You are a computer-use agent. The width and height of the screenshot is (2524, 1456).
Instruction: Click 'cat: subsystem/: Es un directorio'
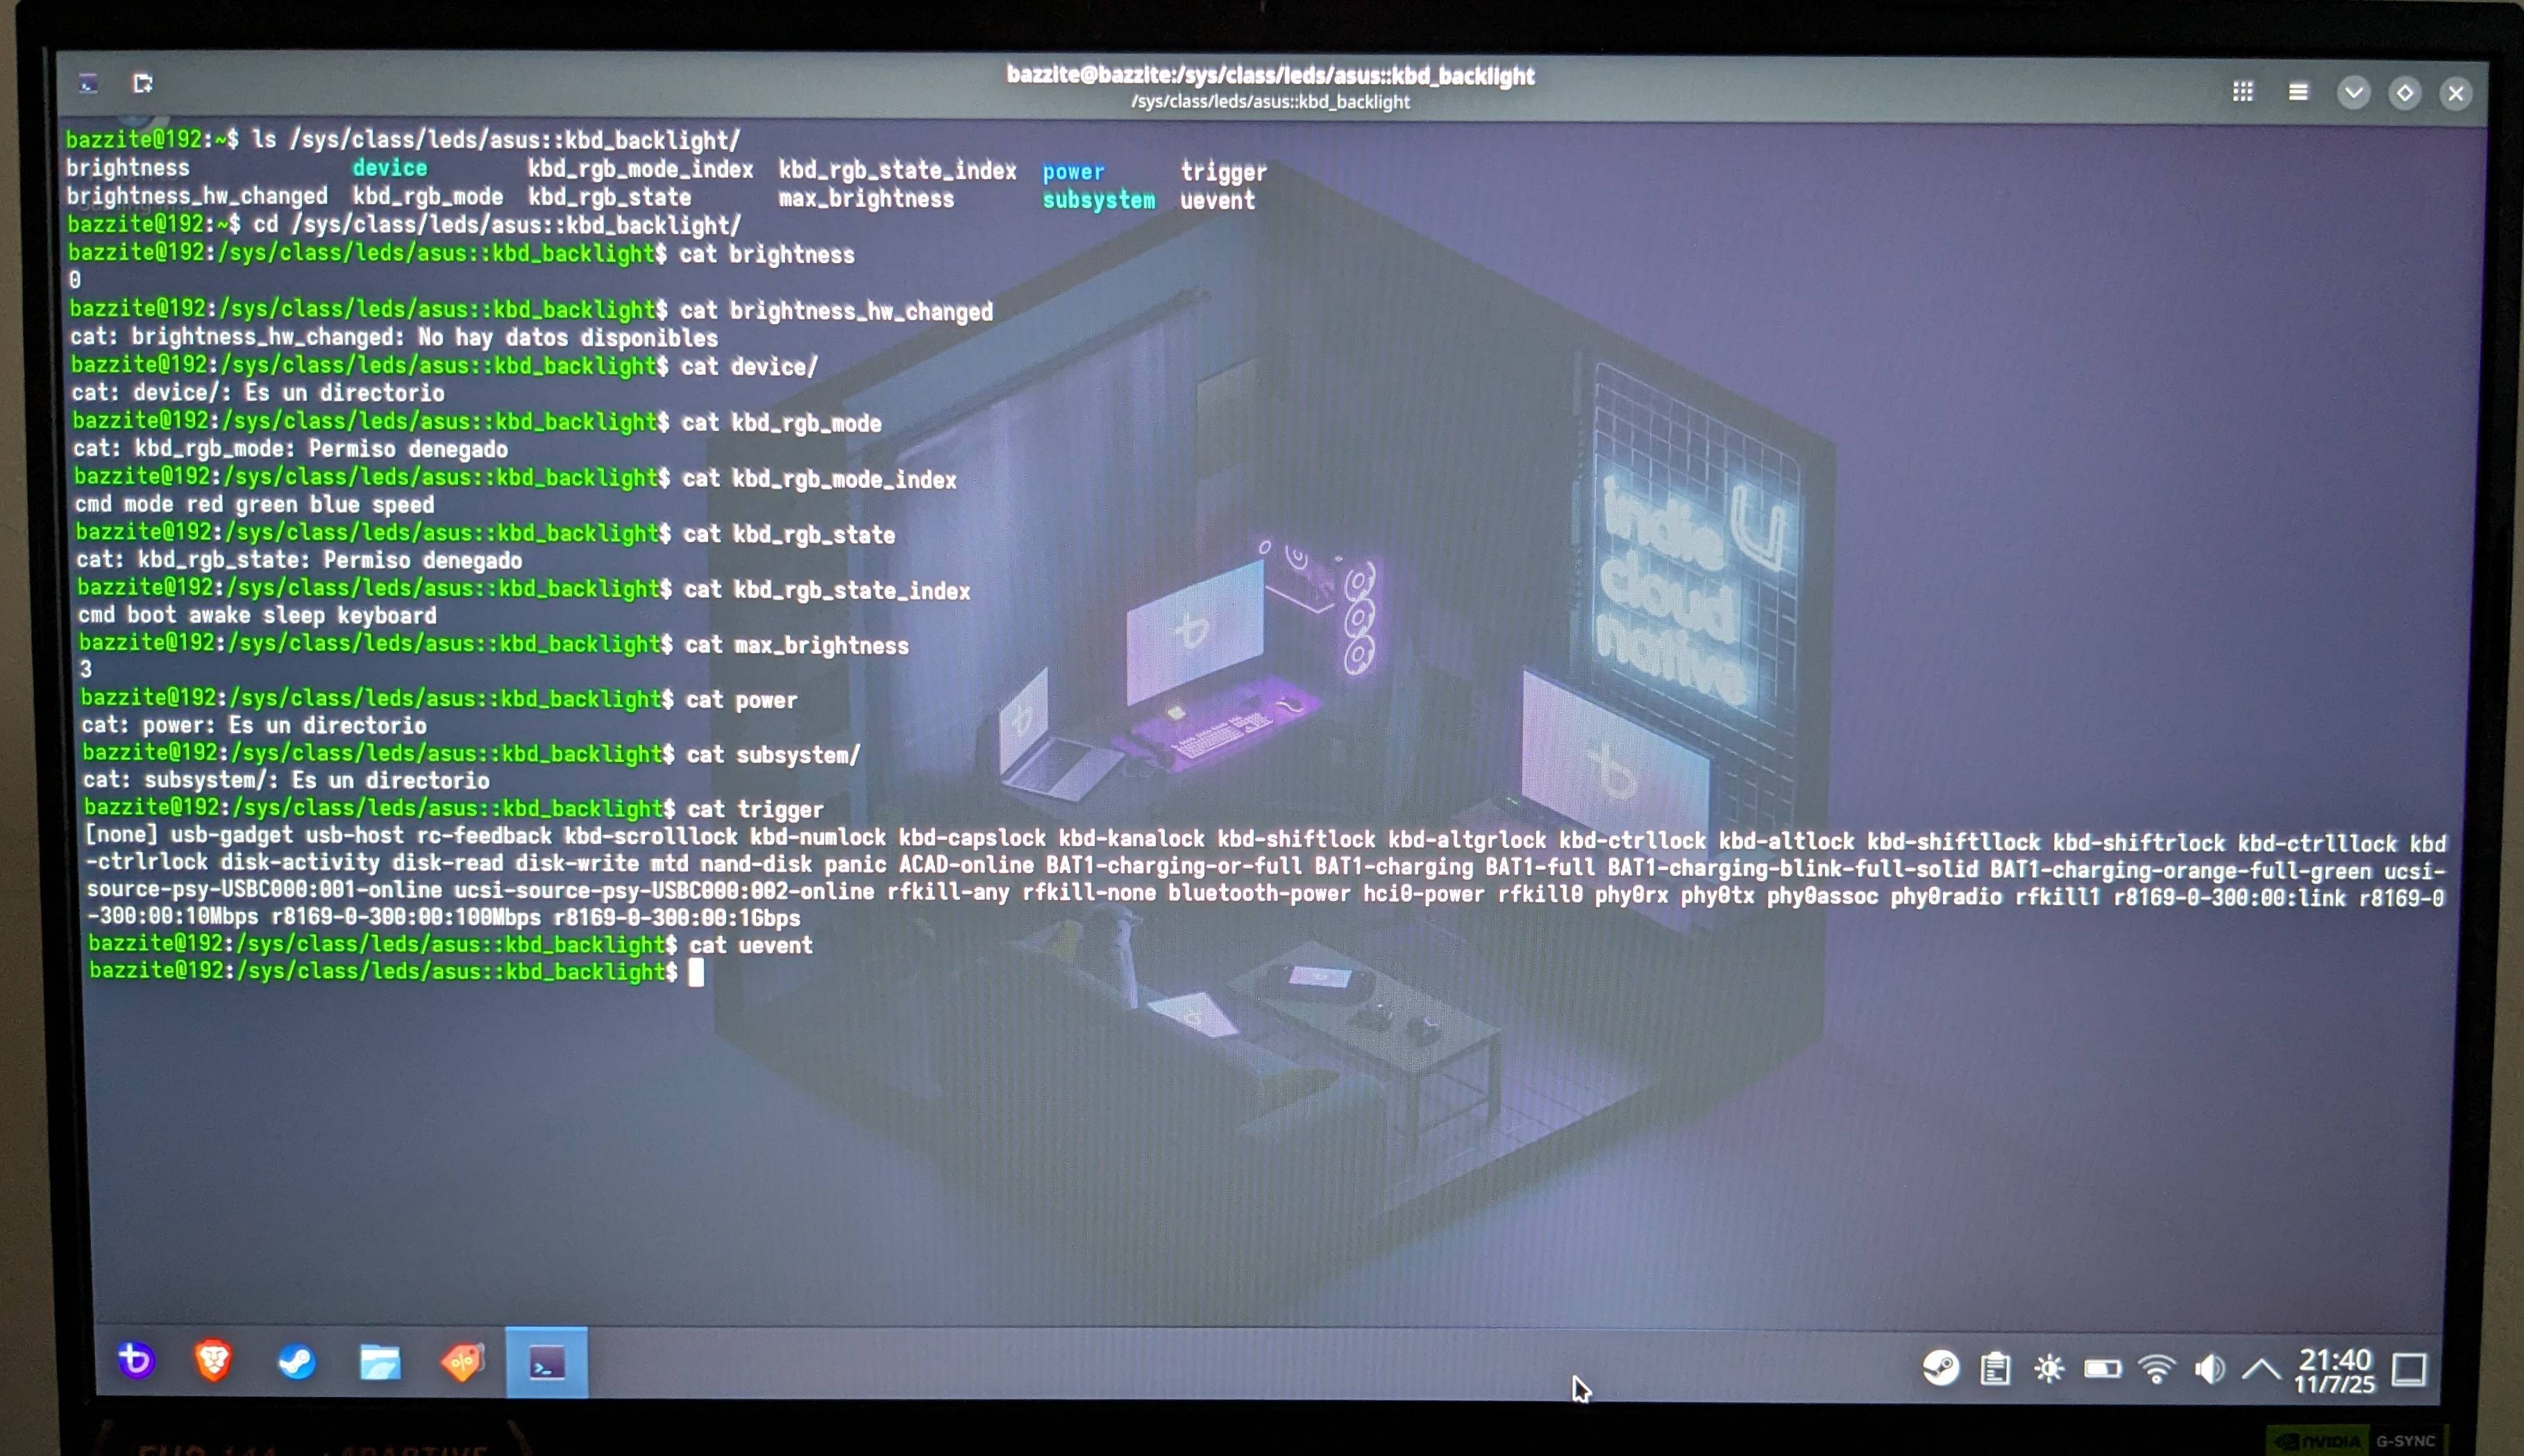[286, 780]
